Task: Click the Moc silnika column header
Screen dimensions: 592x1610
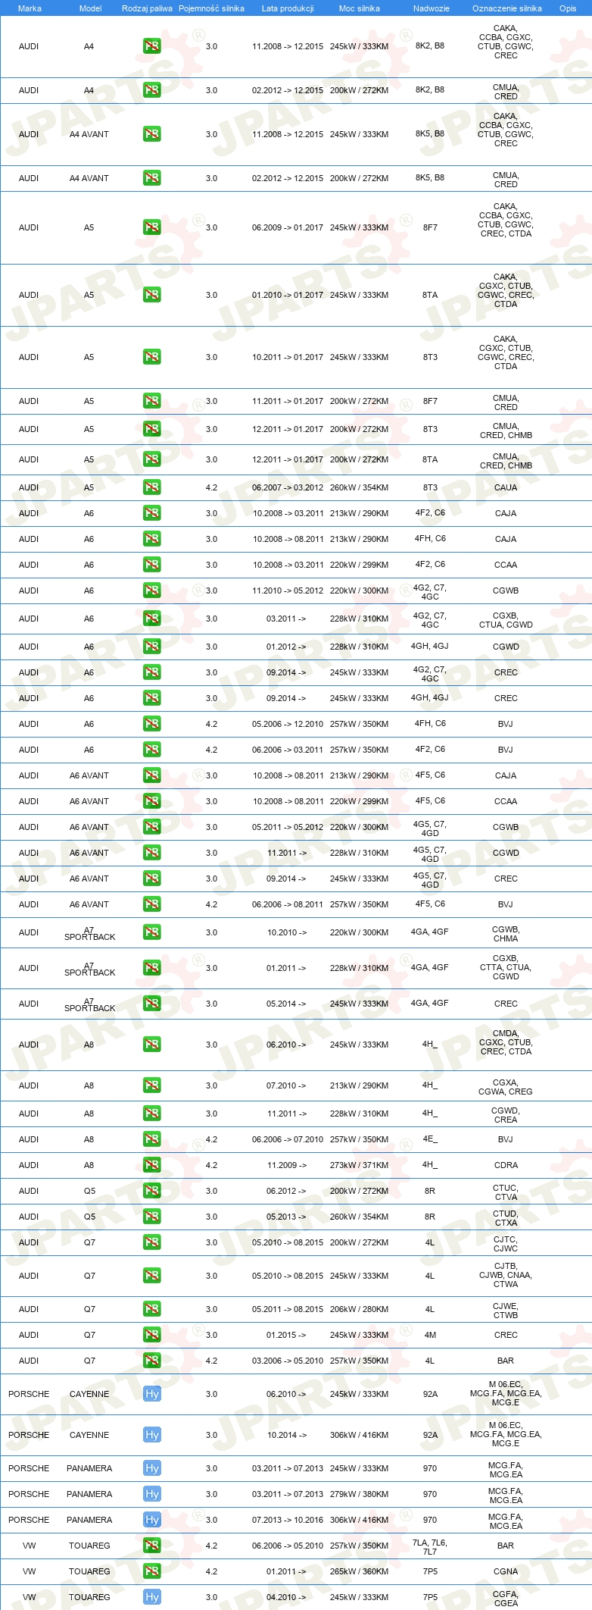Action: [x=360, y=8]
